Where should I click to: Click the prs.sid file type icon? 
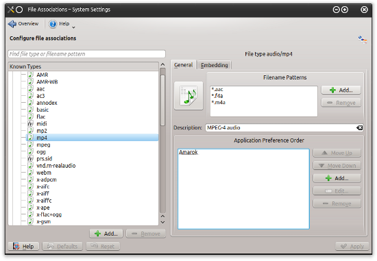tap(31, 159)
